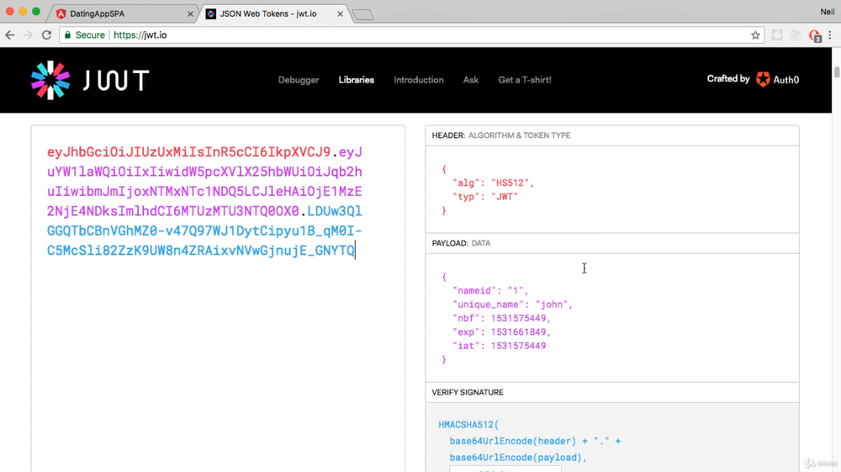Reload the jwt.io page
The height and width of the screenshot is (472, 841).
click(x=46, y=35)
